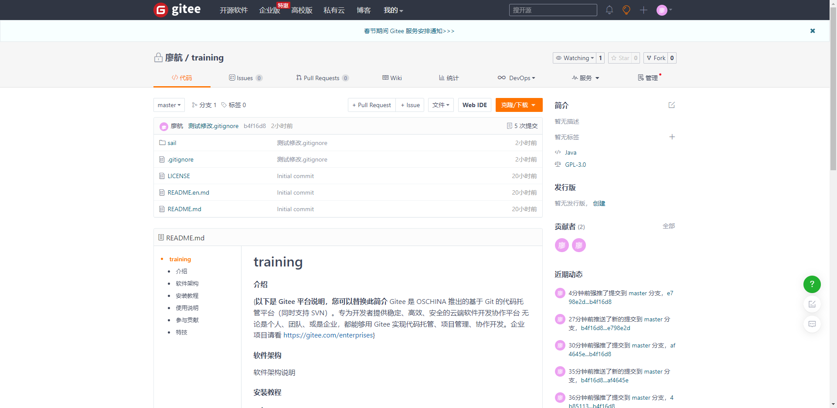Image resolution: width=837 pixels, height=408 pixels.
Task: Jump to 安装教程 in README outline
Action: [187, 296]
